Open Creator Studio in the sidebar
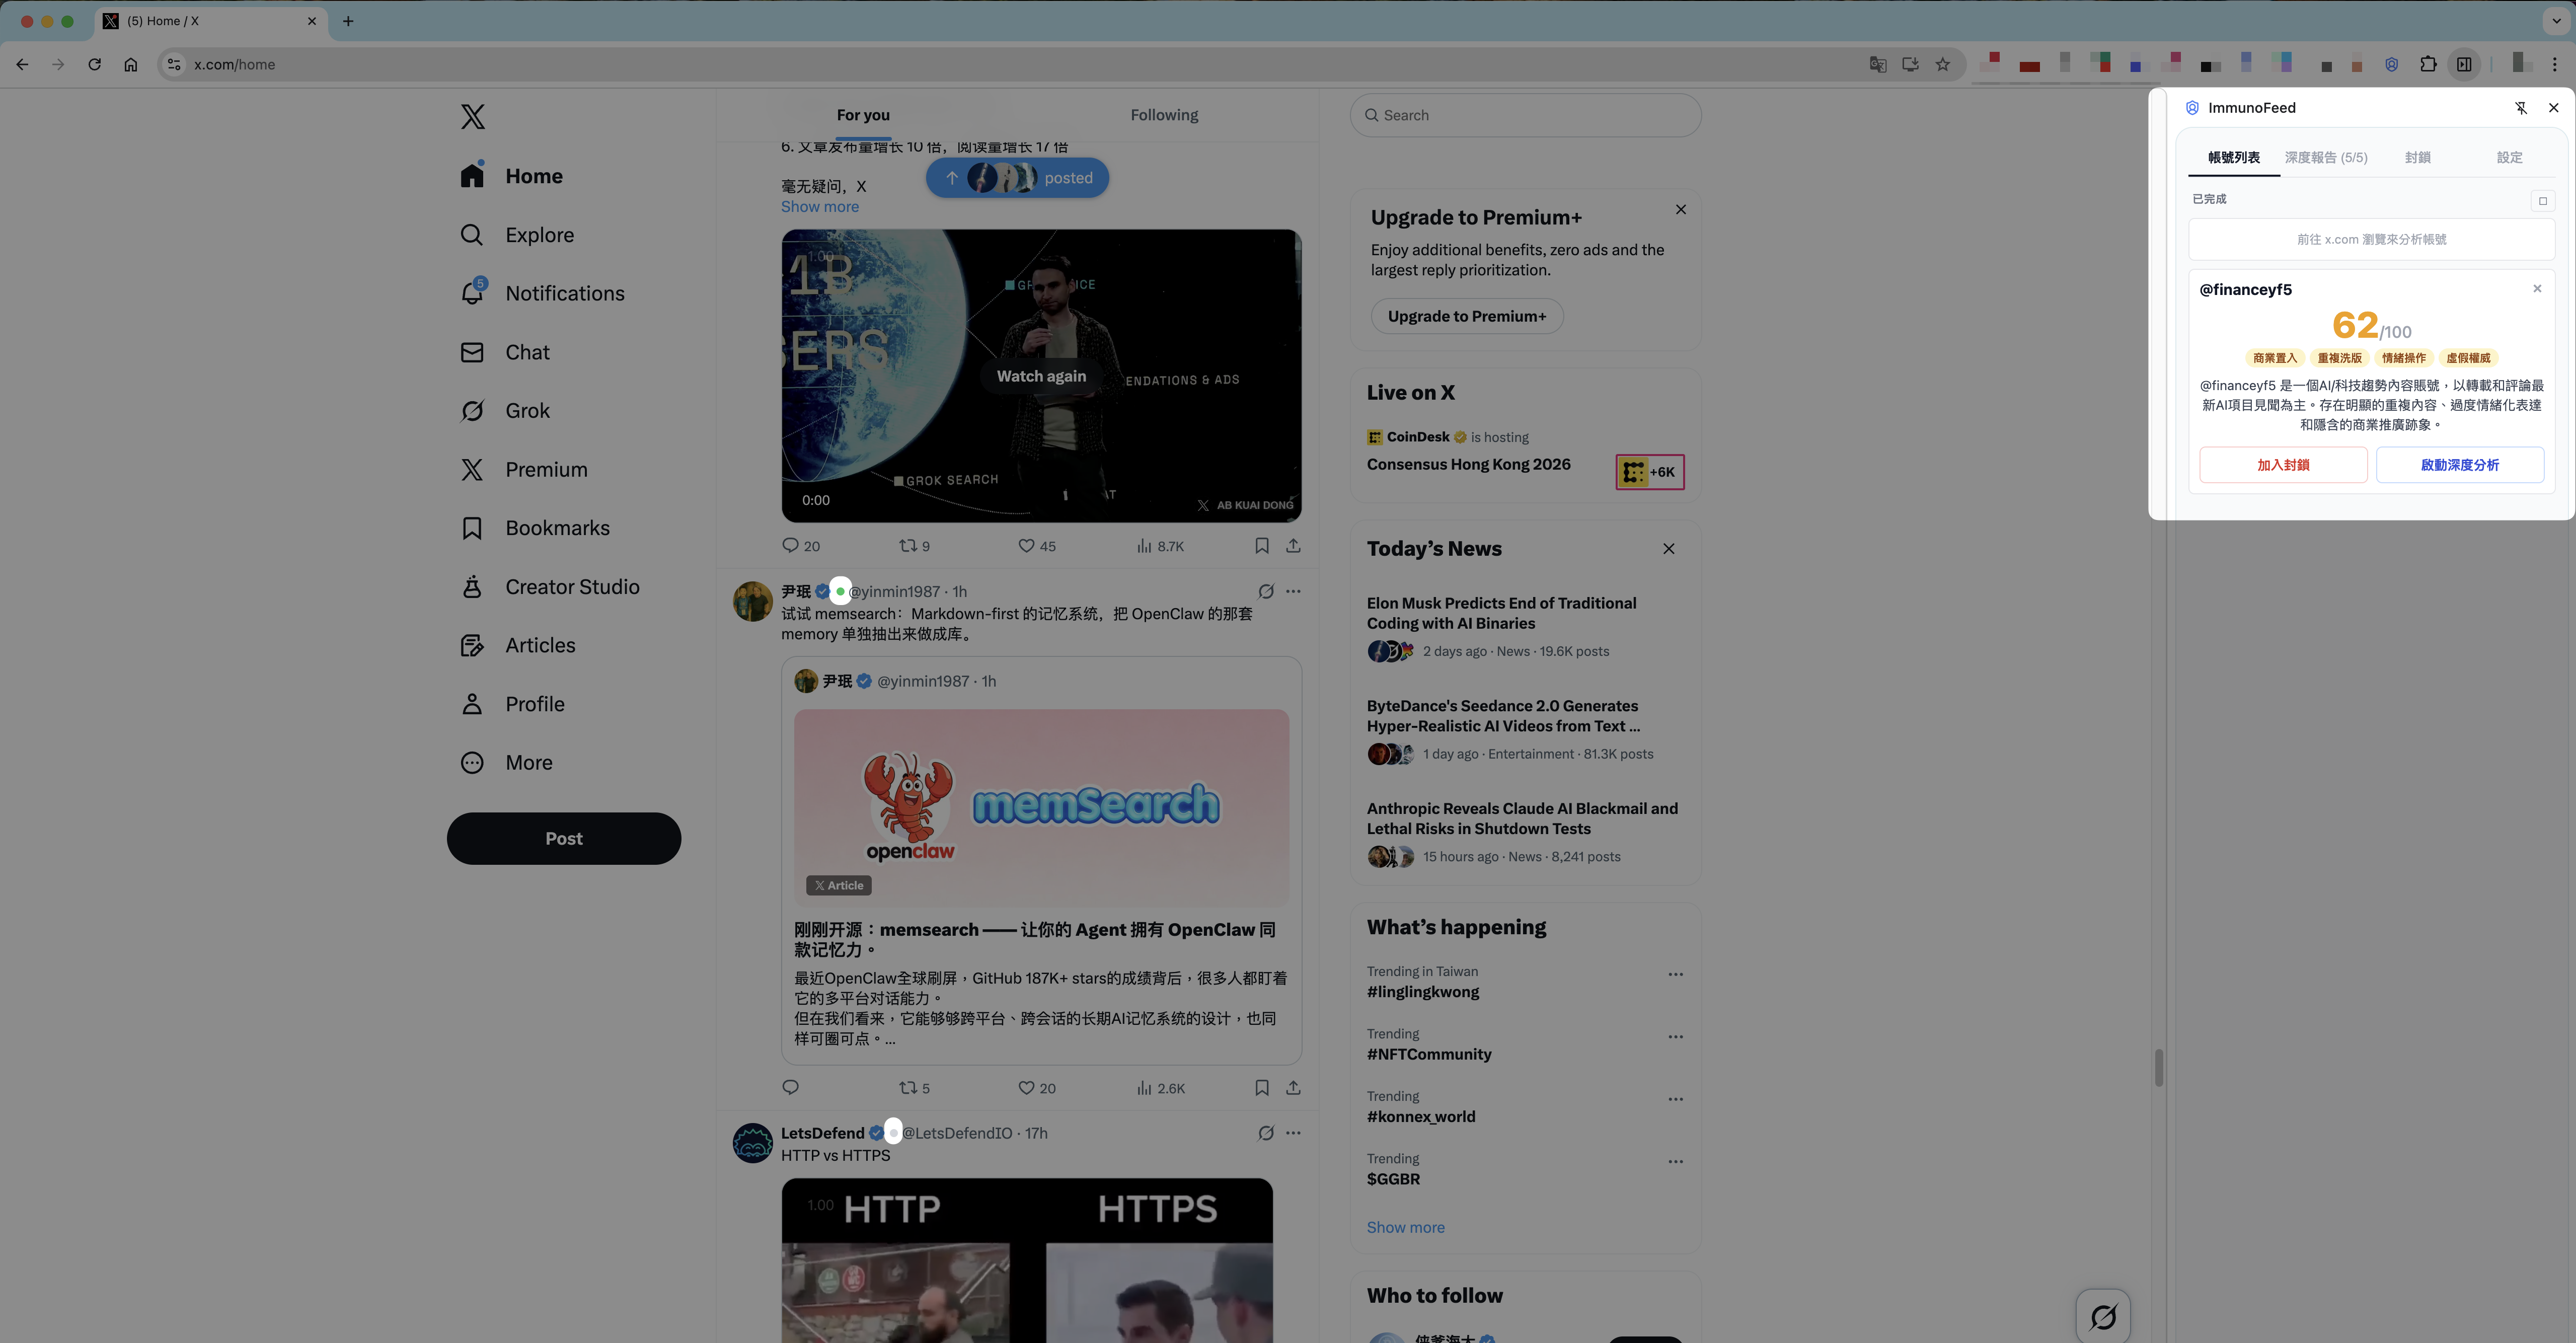 click(572, 586)
